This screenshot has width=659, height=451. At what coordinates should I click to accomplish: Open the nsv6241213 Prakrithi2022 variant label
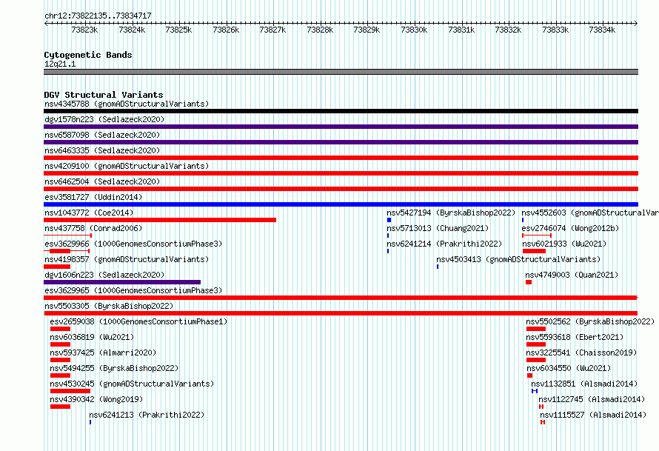147,415
